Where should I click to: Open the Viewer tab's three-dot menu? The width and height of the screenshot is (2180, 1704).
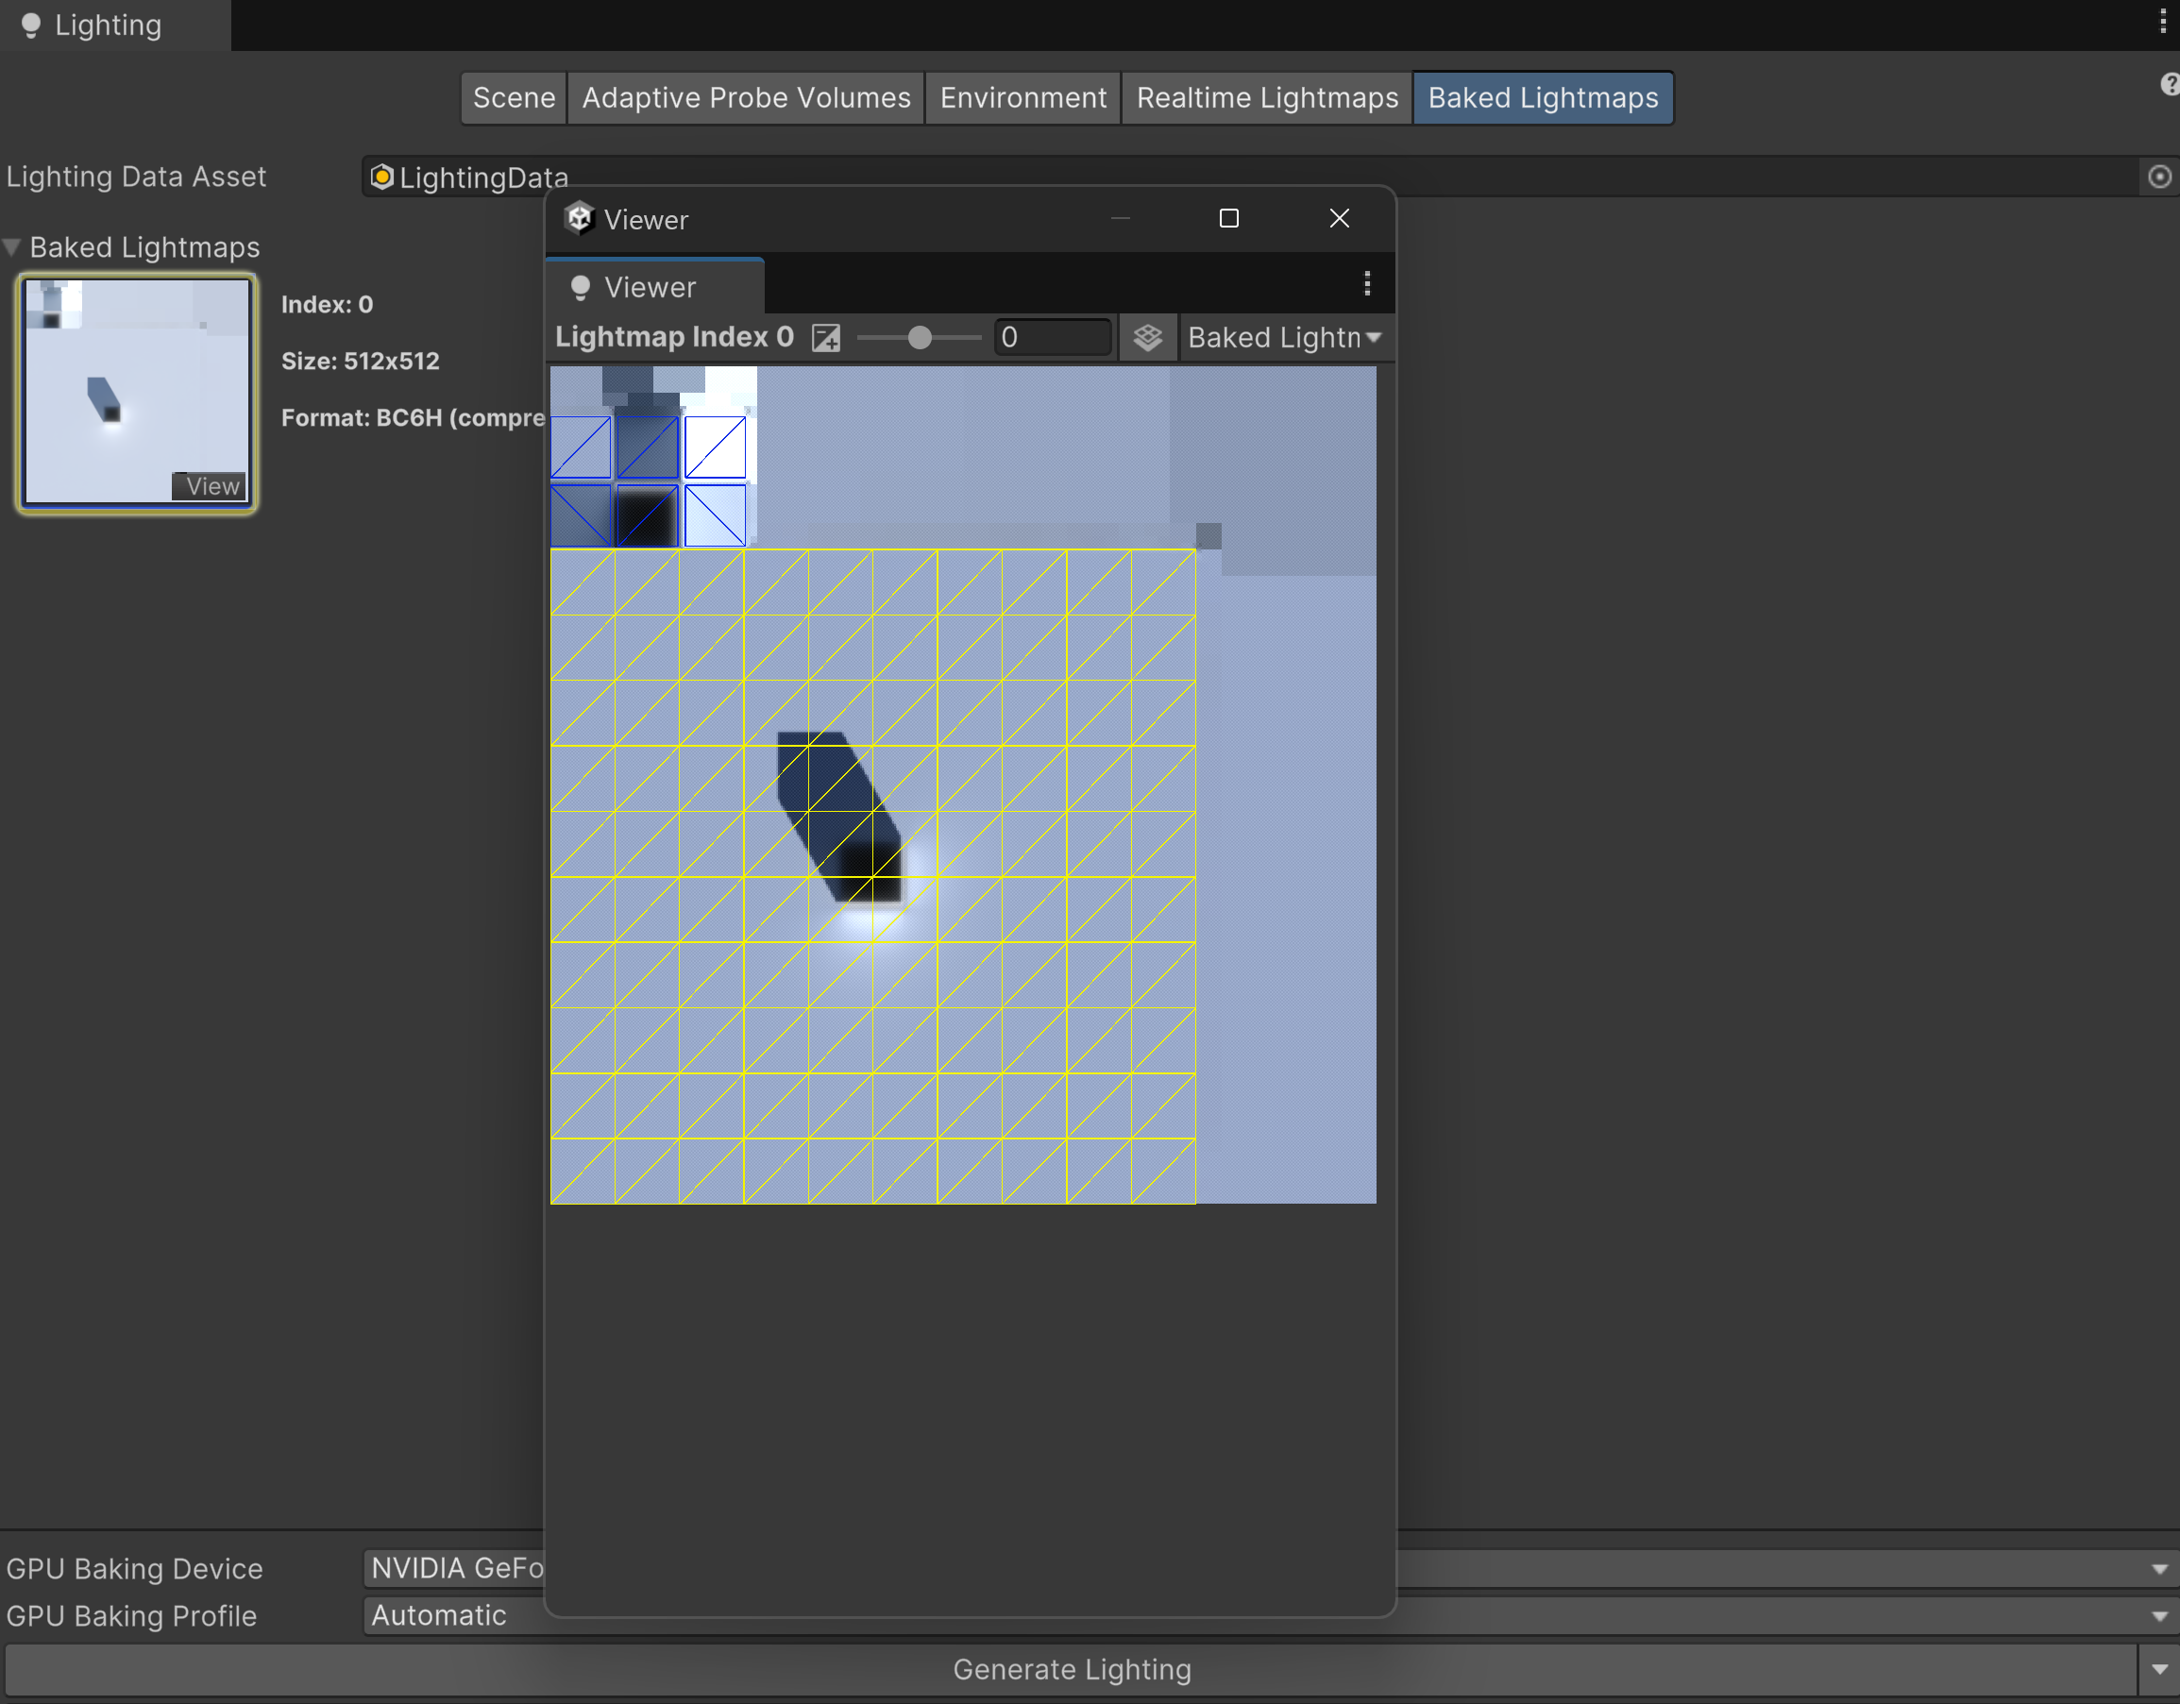pyautogui.click(x=1366, y=284)
